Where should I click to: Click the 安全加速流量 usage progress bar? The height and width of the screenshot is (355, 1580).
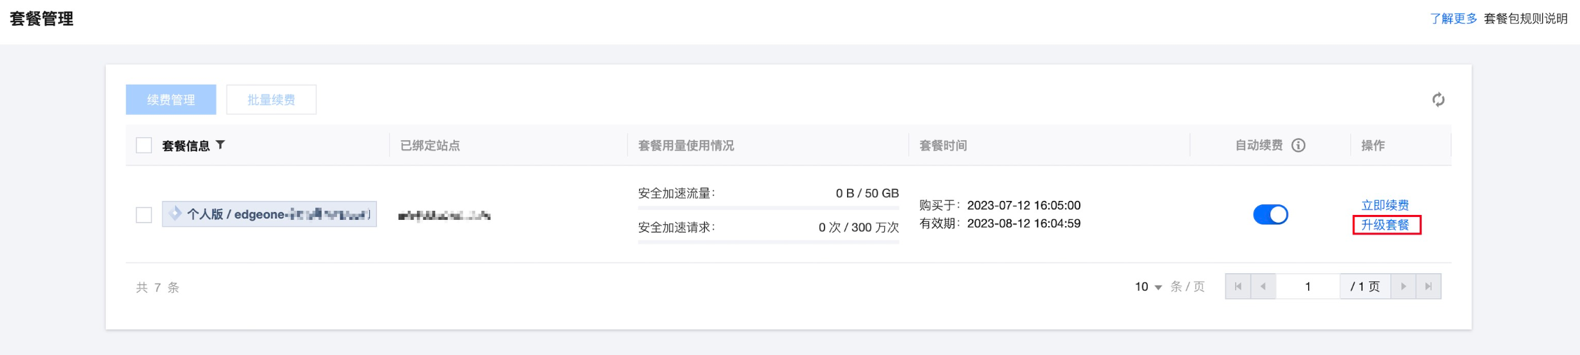[x=768, y=208]
